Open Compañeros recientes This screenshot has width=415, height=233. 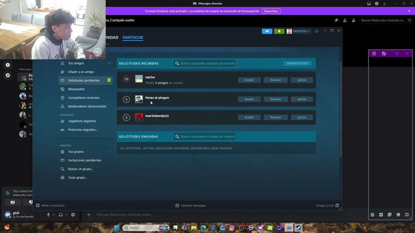point(84,98)
